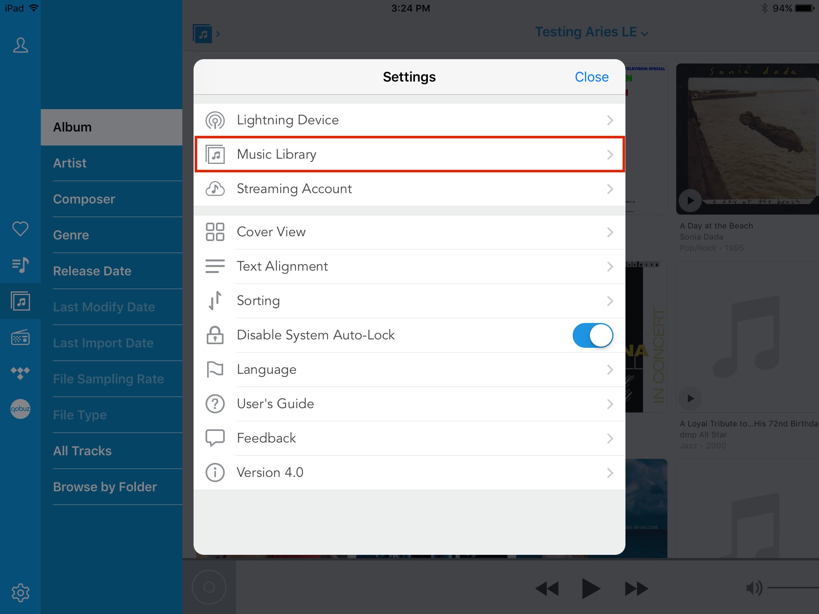819x614 pixels.
Task: Close the Settings modal
Action: (x=591, y=77)
